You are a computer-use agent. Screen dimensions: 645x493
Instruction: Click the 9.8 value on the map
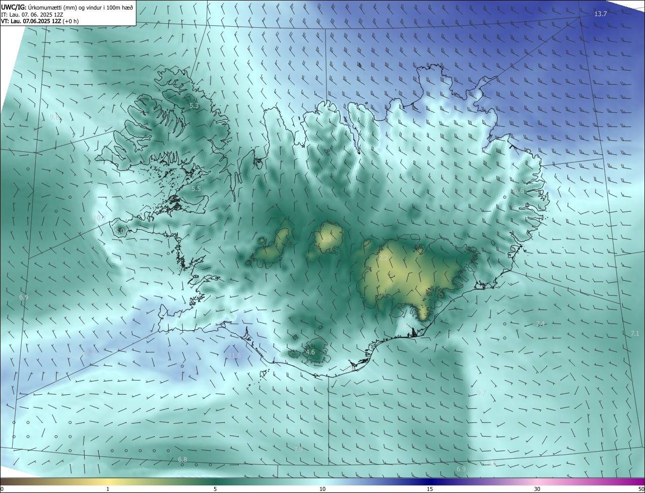54,117
